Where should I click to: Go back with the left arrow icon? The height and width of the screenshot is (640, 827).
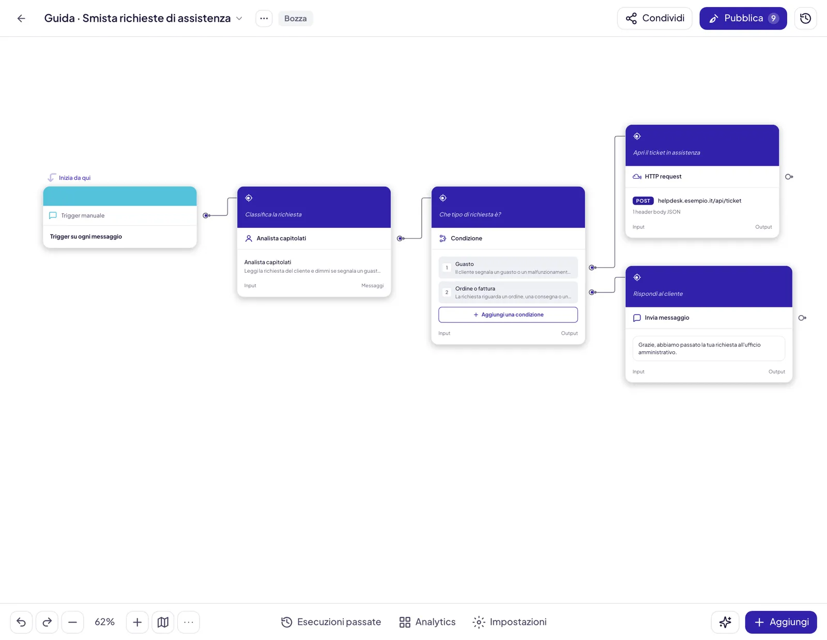[x=21, y=19]
